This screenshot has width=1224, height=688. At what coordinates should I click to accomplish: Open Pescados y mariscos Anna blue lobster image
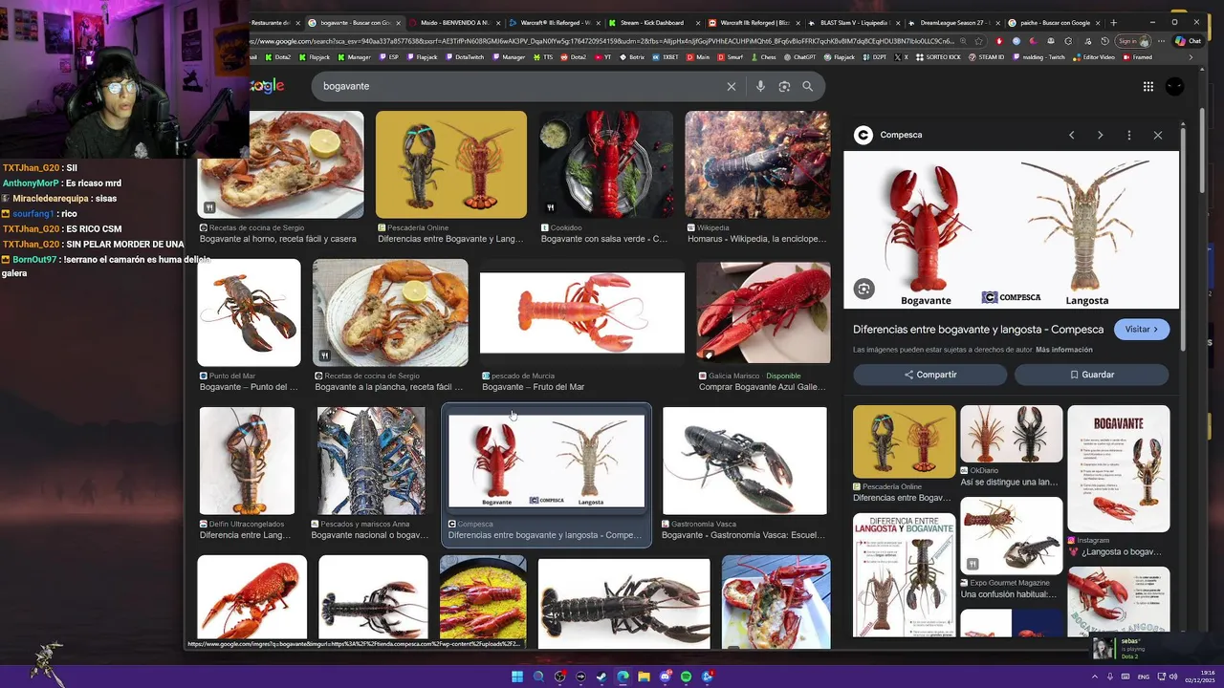(371, 461)
